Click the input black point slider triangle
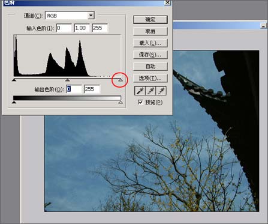 coord(14,80)
